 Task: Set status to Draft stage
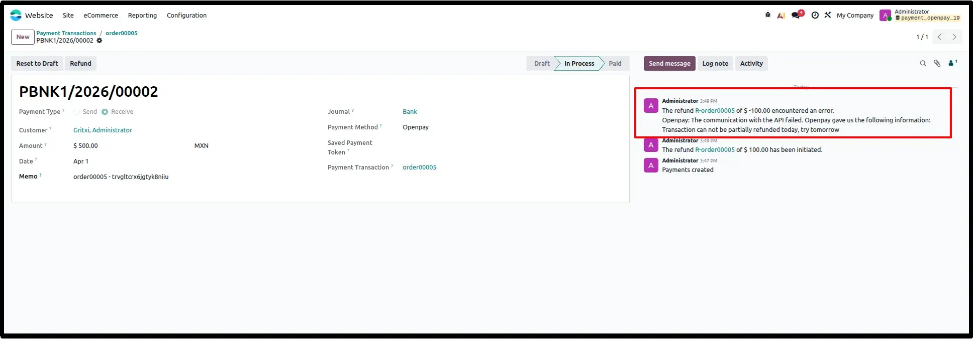(x=542, y=64)
